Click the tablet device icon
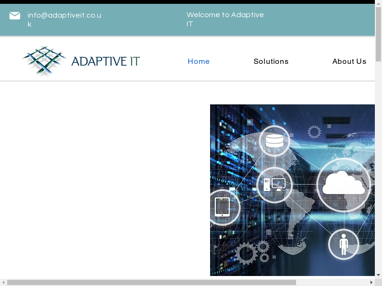Viewport: 382px width, 286px height. [223, 207]
